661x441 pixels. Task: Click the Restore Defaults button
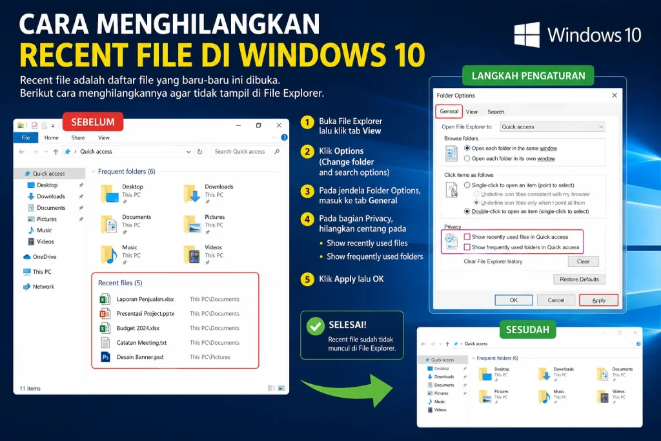[x=579, y=279]
